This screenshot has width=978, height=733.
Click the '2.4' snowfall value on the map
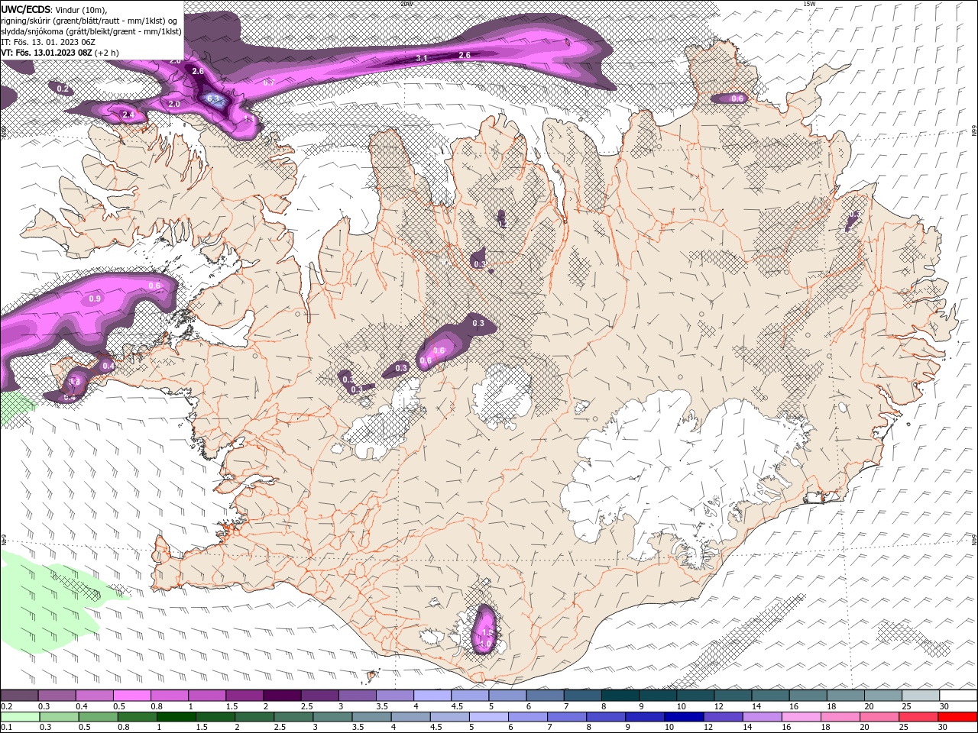click(x=128, y=115)
